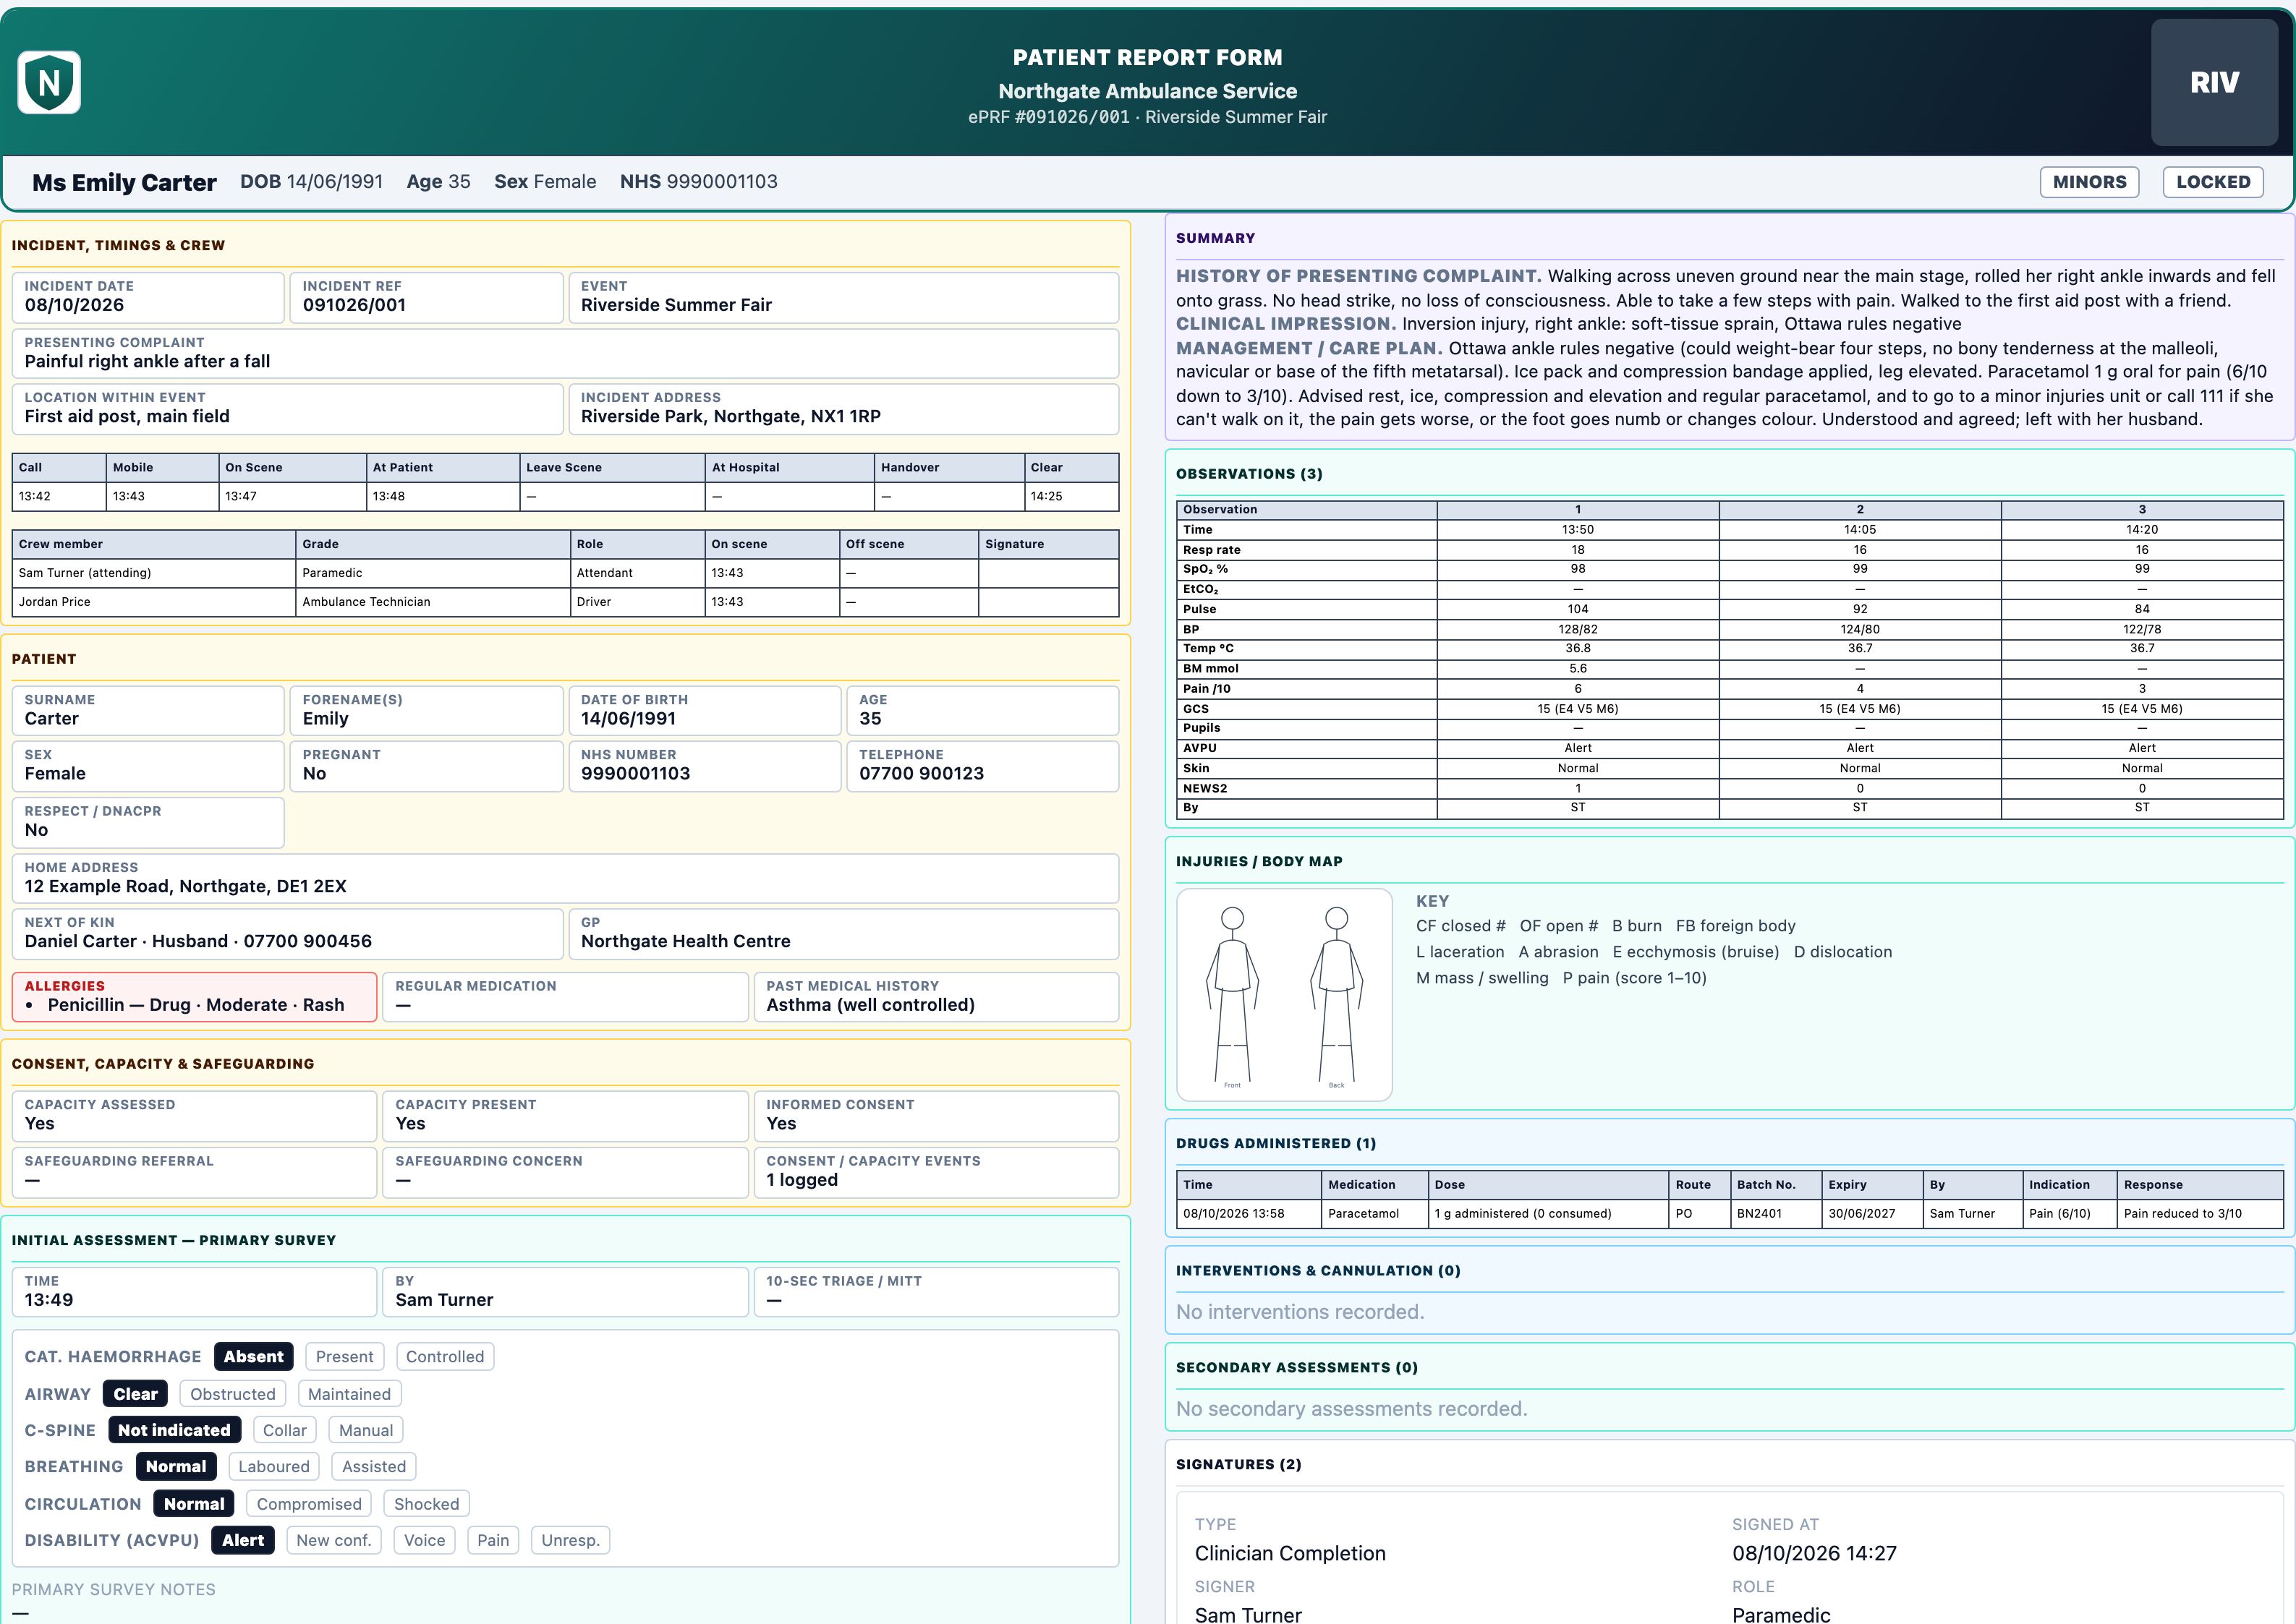Click the LOCKED status tag
This screenshot has width=2296, height=1624.
2213,182
